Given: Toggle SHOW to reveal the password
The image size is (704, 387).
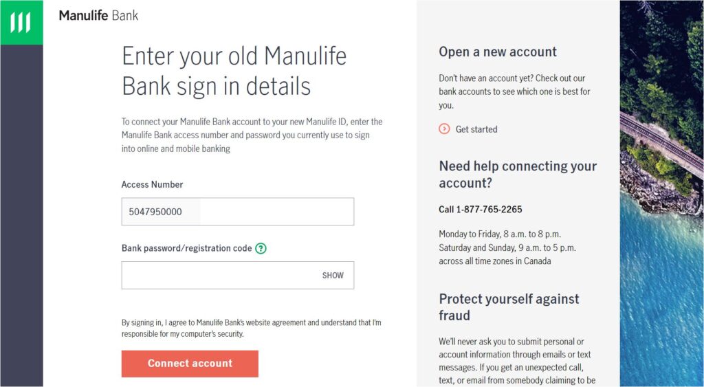Looking at the screenshot, I should [x=333, y=275].
